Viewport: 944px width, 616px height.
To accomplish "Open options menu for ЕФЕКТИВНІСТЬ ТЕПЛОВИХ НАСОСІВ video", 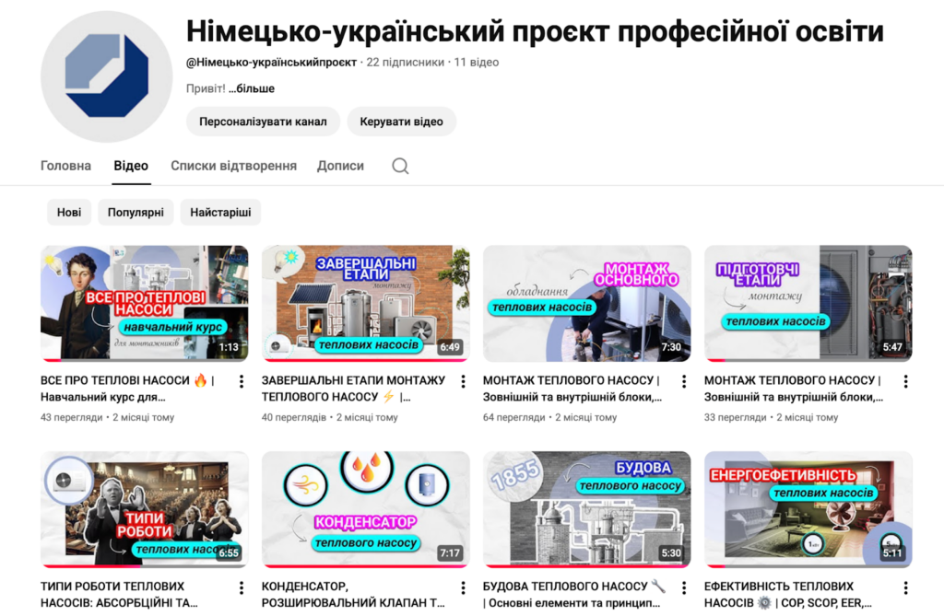I will 905,587.
